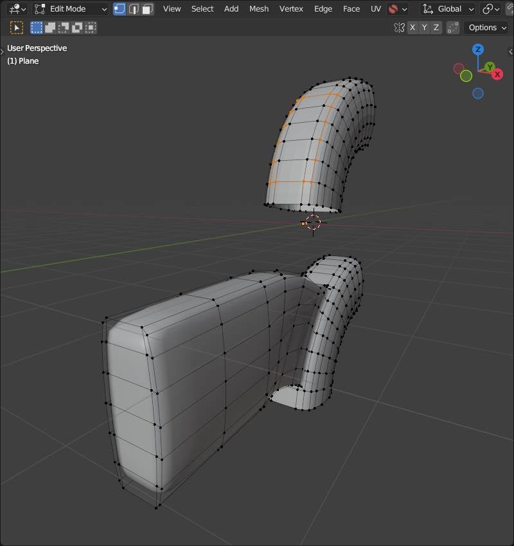This screenshot has height=546, width=514.
Task: Open the Vertex menu
Action: tap(291, 9)
